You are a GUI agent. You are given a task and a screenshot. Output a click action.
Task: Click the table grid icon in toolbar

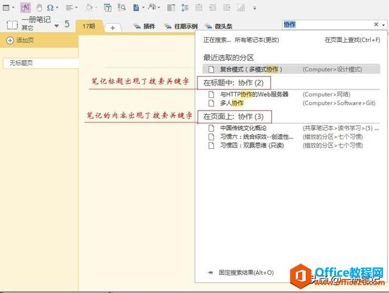6,8
